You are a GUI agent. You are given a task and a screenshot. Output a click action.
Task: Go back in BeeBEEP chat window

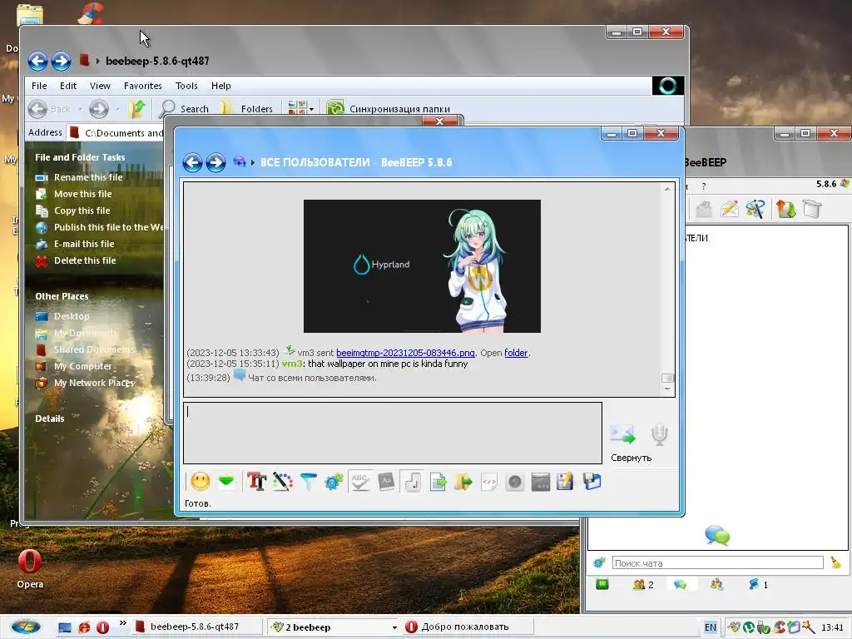click(x=192, y=162)
